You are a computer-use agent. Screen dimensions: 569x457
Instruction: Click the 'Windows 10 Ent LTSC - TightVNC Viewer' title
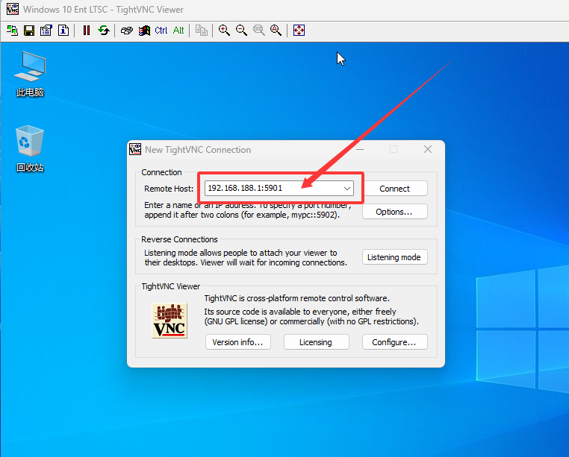click(x=103, y=10)
